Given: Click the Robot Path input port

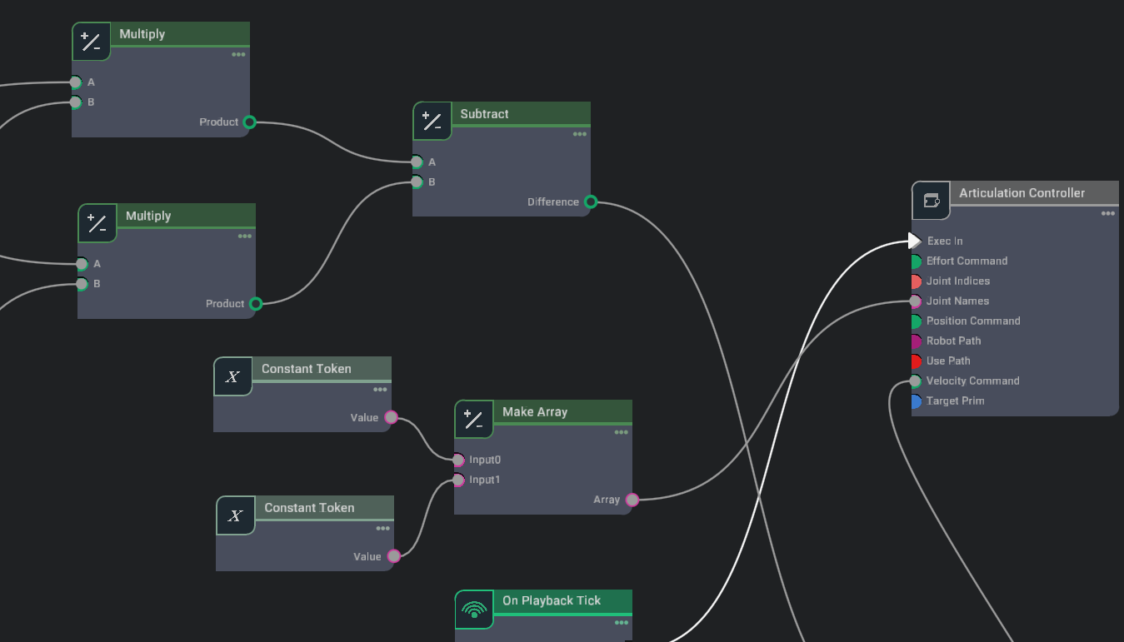Looking at the screenshot, I should 915,341.
